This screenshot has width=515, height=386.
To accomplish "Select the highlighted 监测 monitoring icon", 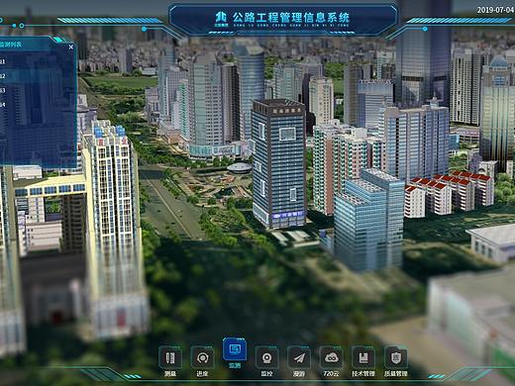I will pos(235,349).
